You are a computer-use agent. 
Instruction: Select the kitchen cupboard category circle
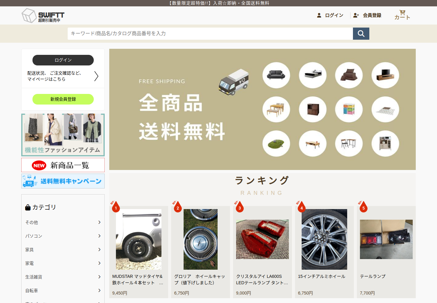coord(385,144)
